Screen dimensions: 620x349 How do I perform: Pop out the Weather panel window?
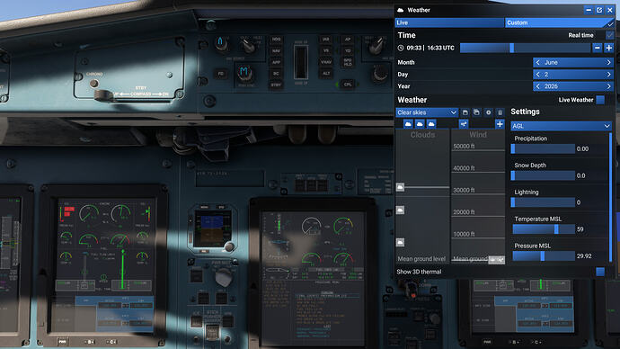pyautogui.click(x=599, y=10)
